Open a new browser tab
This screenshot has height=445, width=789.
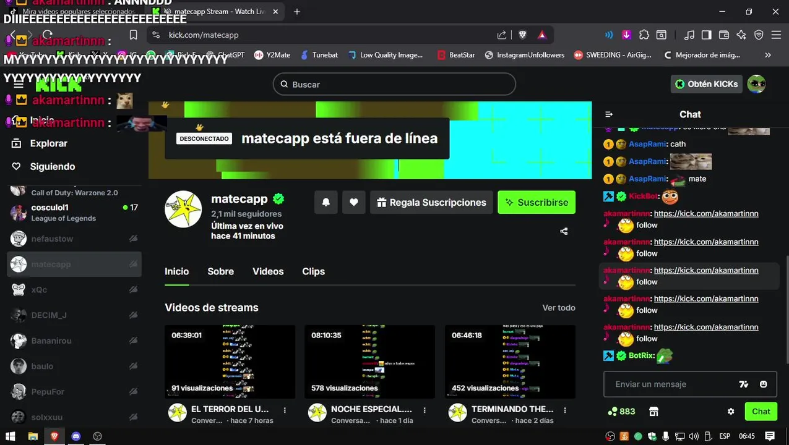[x=297, y=12]
